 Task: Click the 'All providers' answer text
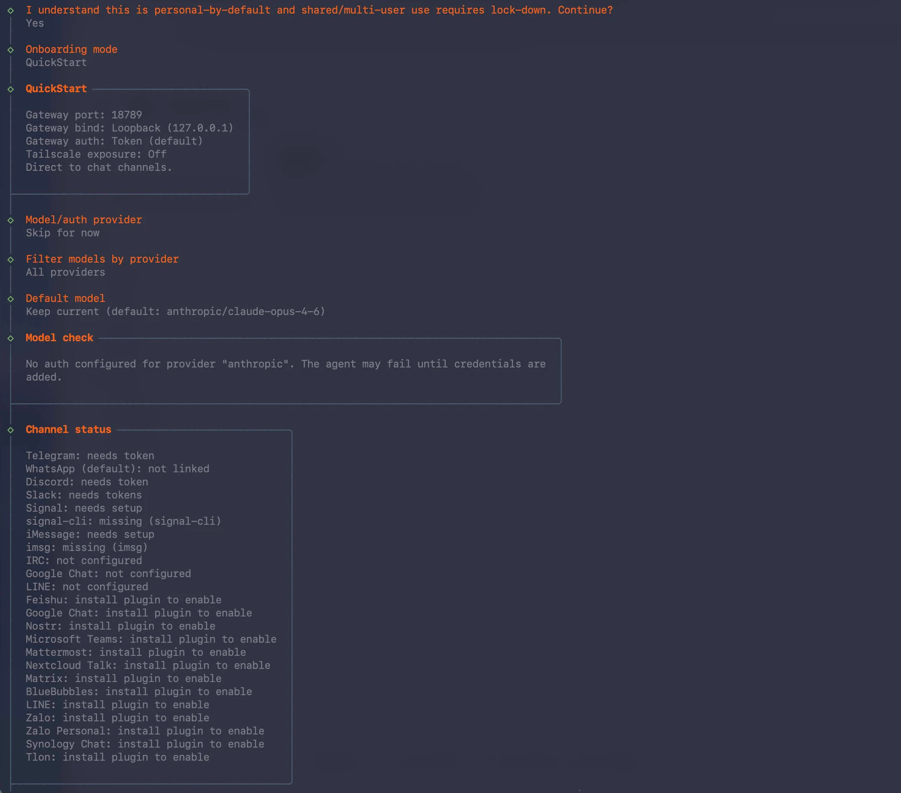coord(65,272)
